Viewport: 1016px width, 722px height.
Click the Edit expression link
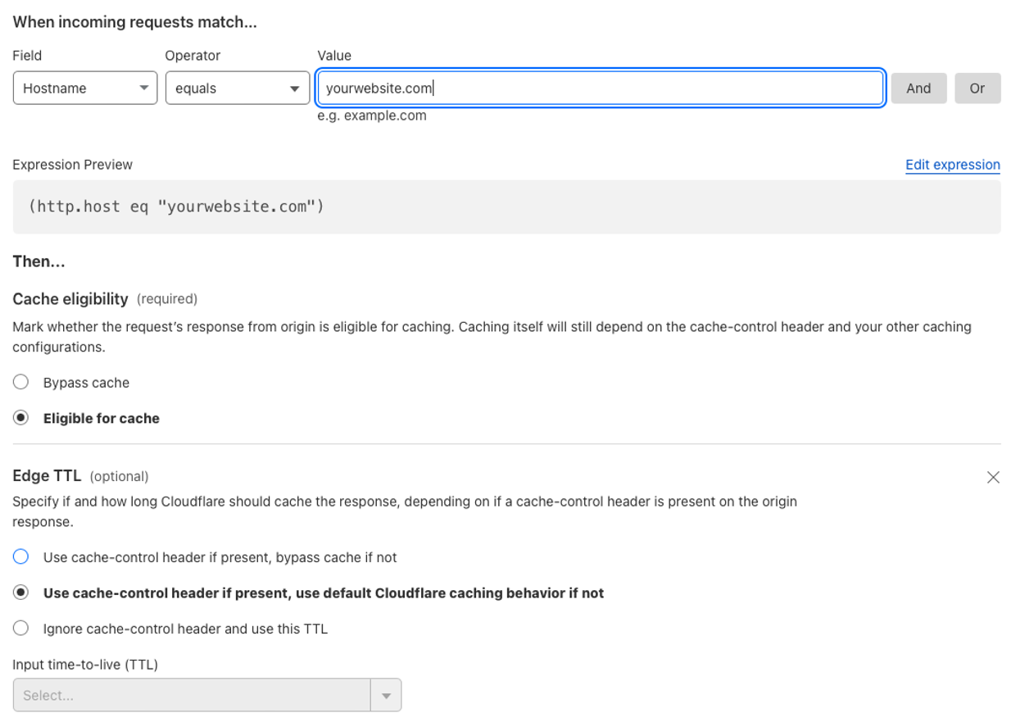click(x=952, y=165)
